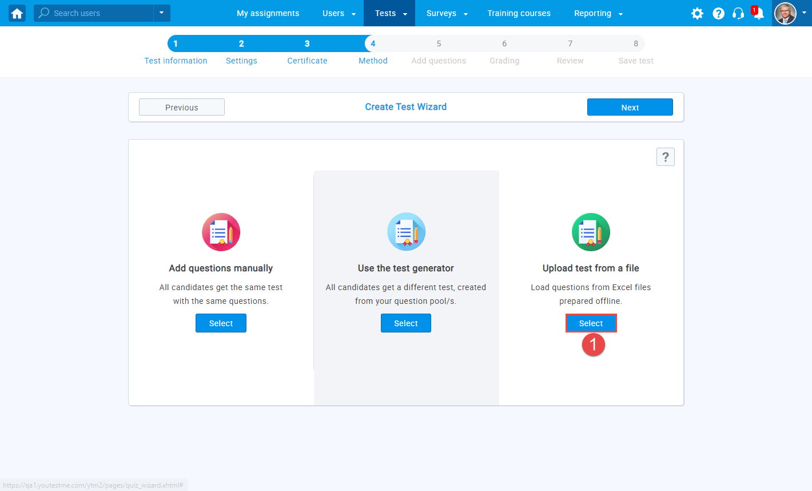
Task: Open the Reporting menu
Action: coord(597,13)
